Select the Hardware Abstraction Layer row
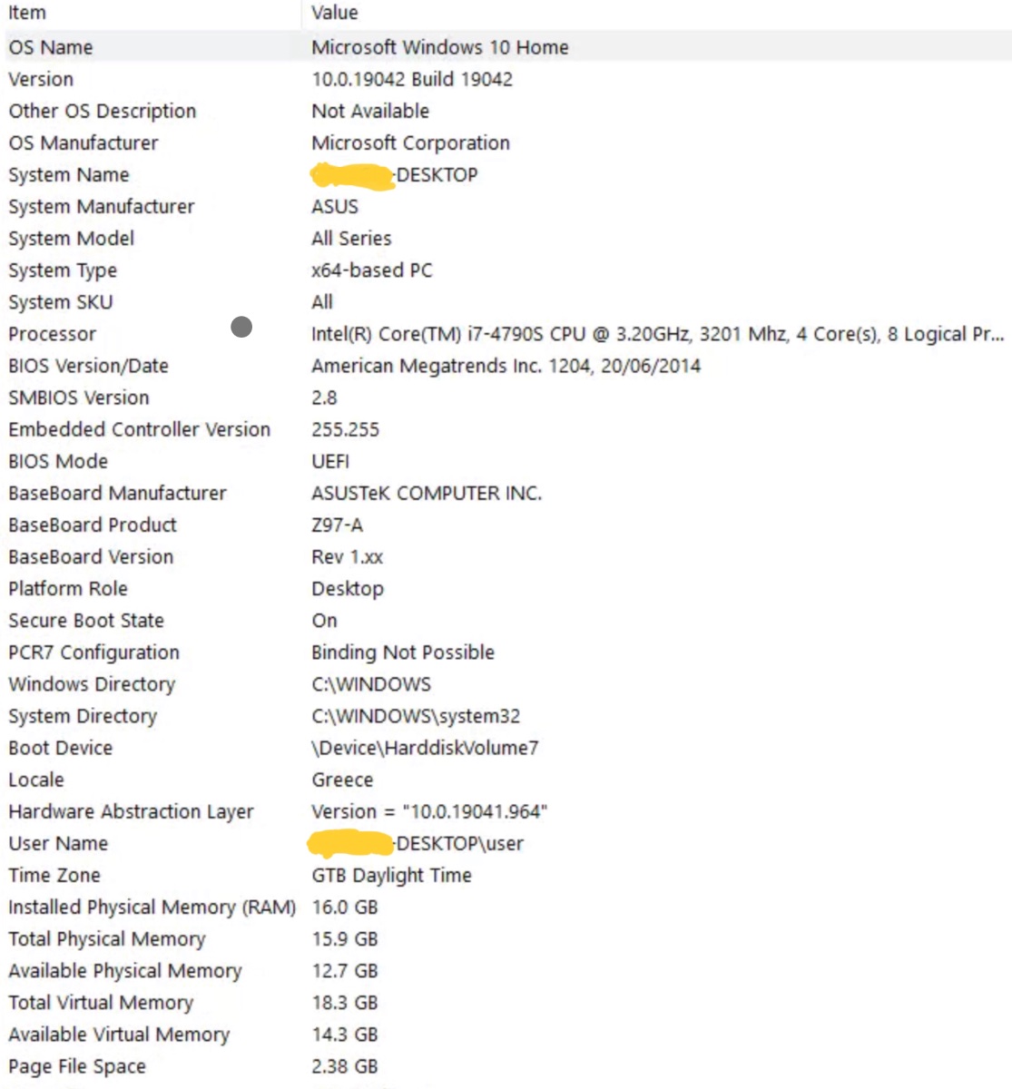Viewport: 1012px width, 1089px height. point(132,811)
